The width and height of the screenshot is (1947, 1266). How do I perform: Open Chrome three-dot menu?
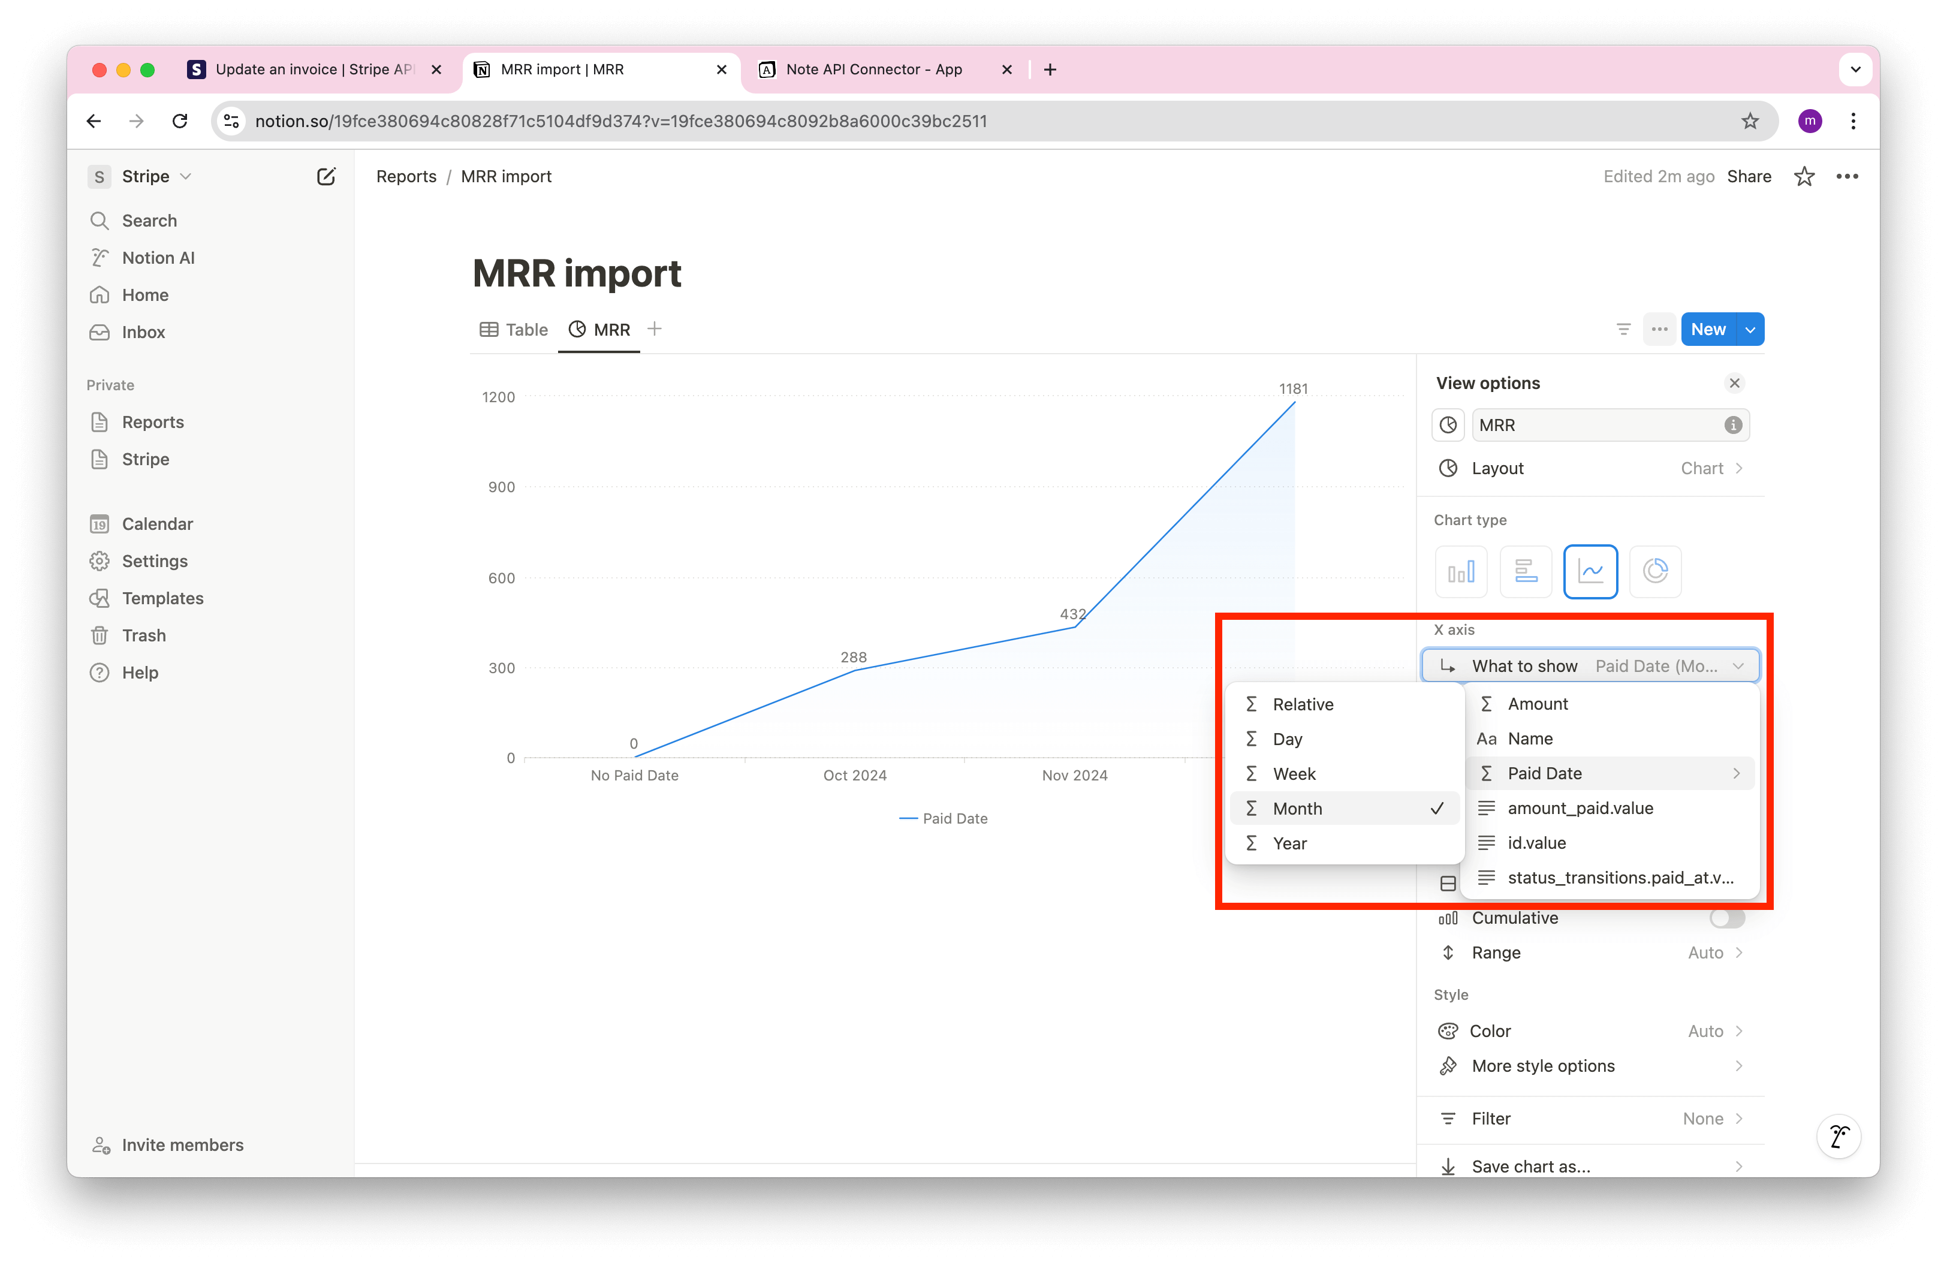tap(1853, 121)
